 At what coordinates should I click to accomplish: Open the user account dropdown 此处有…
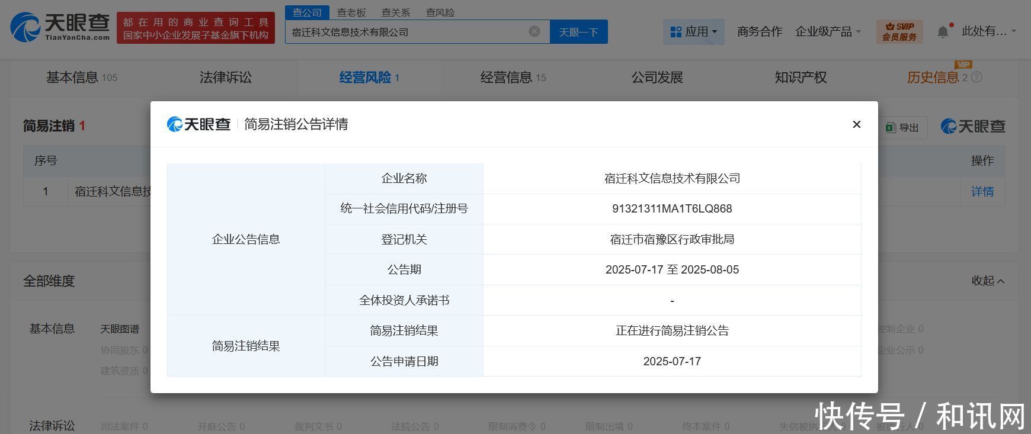(988, 32)
